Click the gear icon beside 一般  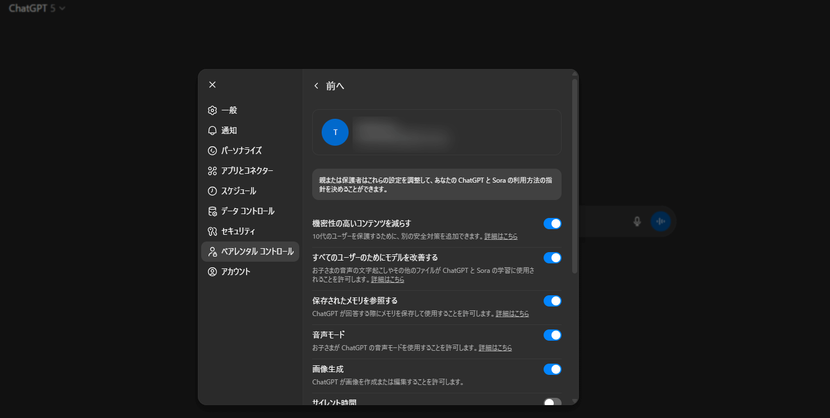[212, 110]
